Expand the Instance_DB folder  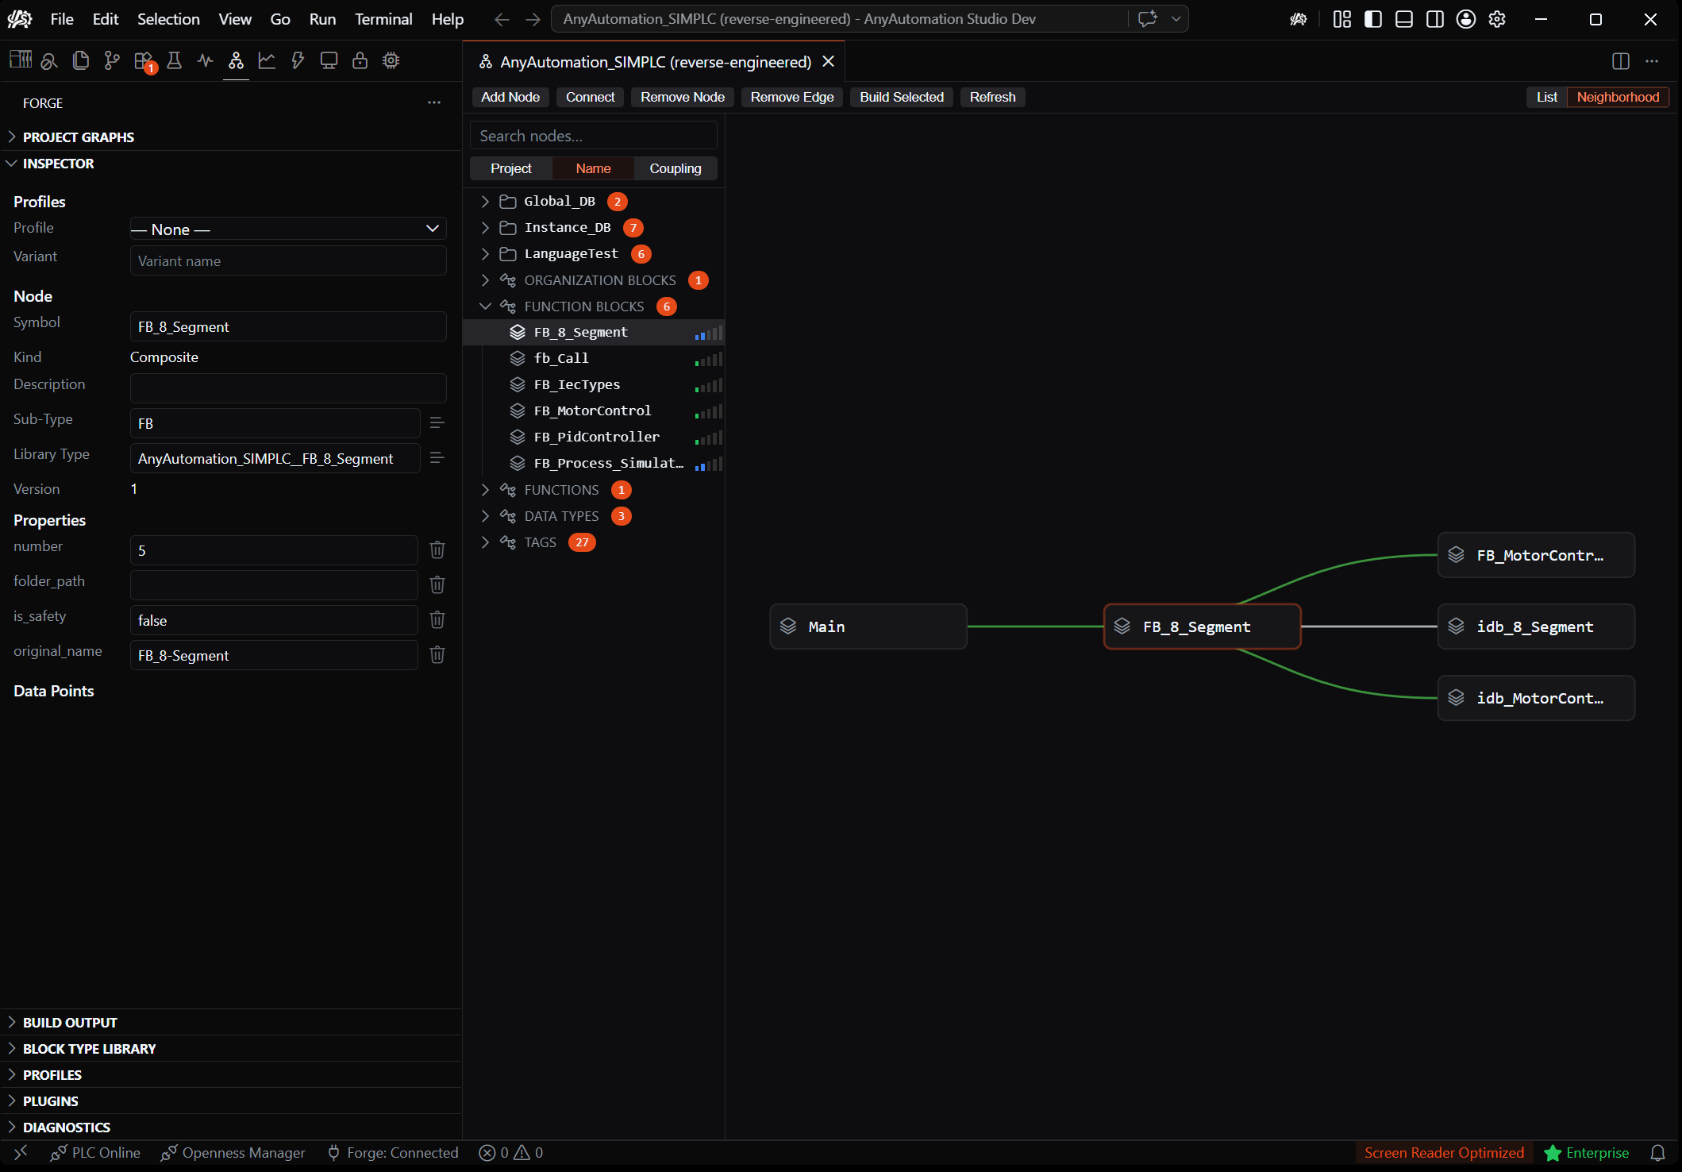tap(485, 228)
